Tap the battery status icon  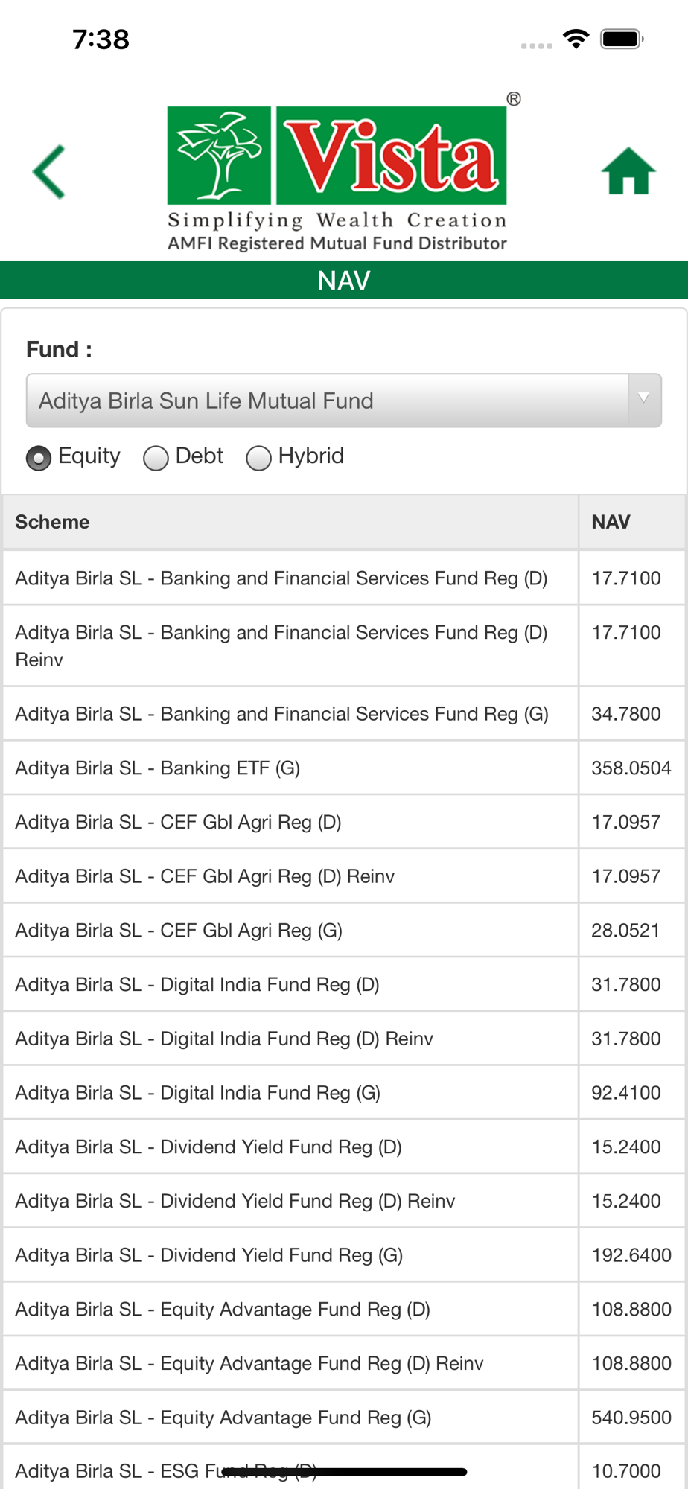click(622, 39)
